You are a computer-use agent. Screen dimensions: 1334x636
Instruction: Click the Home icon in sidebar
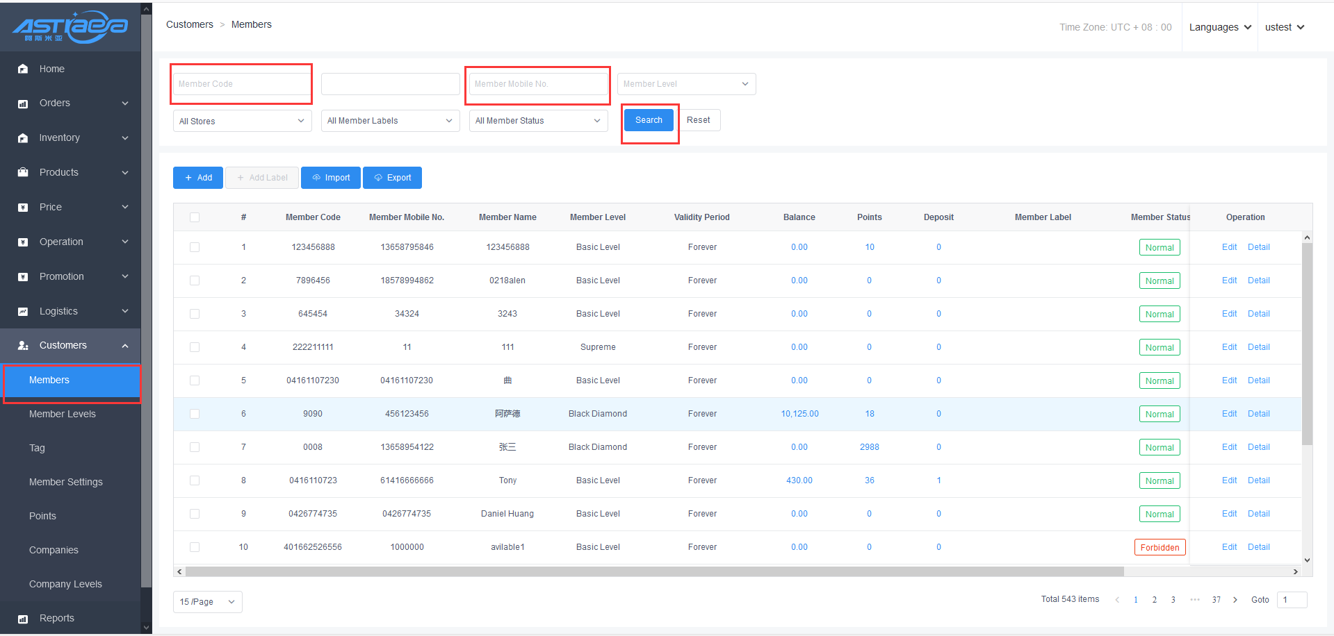pyautogui.click(x=23, y=69)
